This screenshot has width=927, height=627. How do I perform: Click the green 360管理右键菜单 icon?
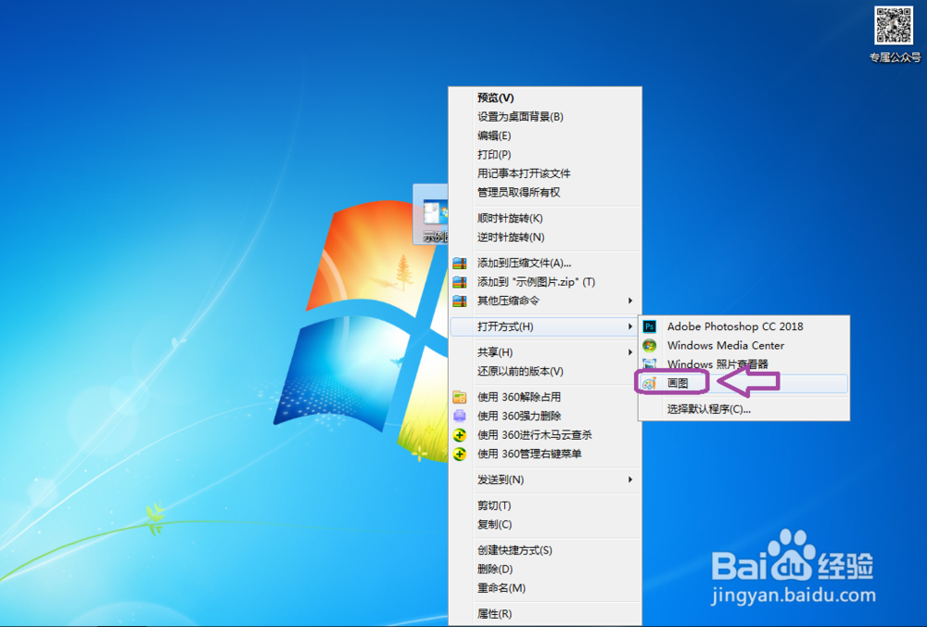[x=460, y=454]
